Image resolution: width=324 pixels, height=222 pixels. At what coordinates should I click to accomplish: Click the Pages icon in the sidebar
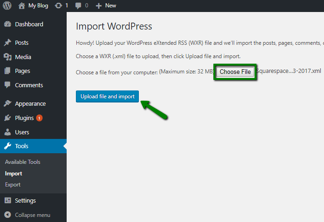[7, 71]
